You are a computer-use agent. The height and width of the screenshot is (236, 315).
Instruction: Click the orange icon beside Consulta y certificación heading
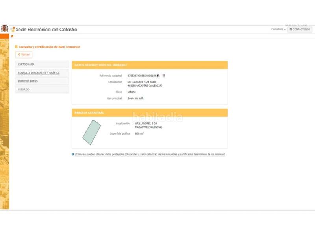pyautogui.click(x=16, y=47)
